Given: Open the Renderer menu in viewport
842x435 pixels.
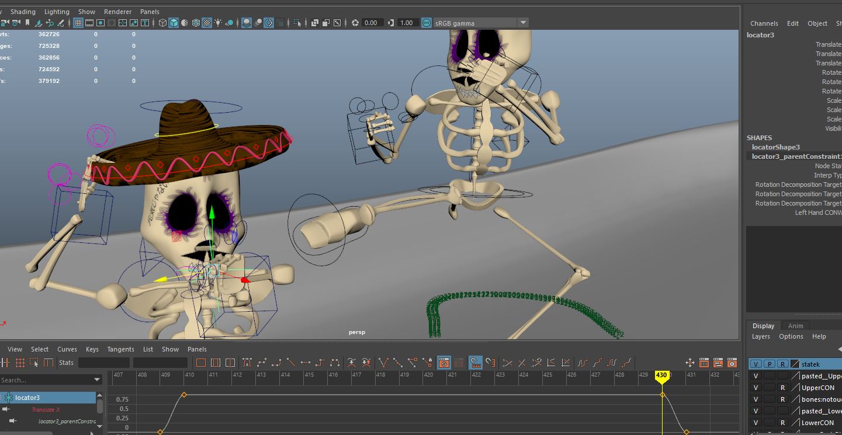Looking at the screenshot, I should tap(117, 12).
